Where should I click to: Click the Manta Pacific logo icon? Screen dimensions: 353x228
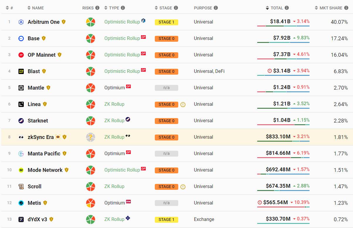click(x=21, y=154)
